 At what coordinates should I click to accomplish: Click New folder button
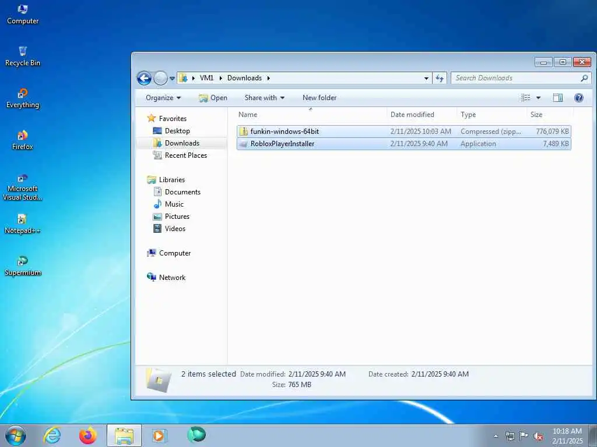click(x=319, y=98)
